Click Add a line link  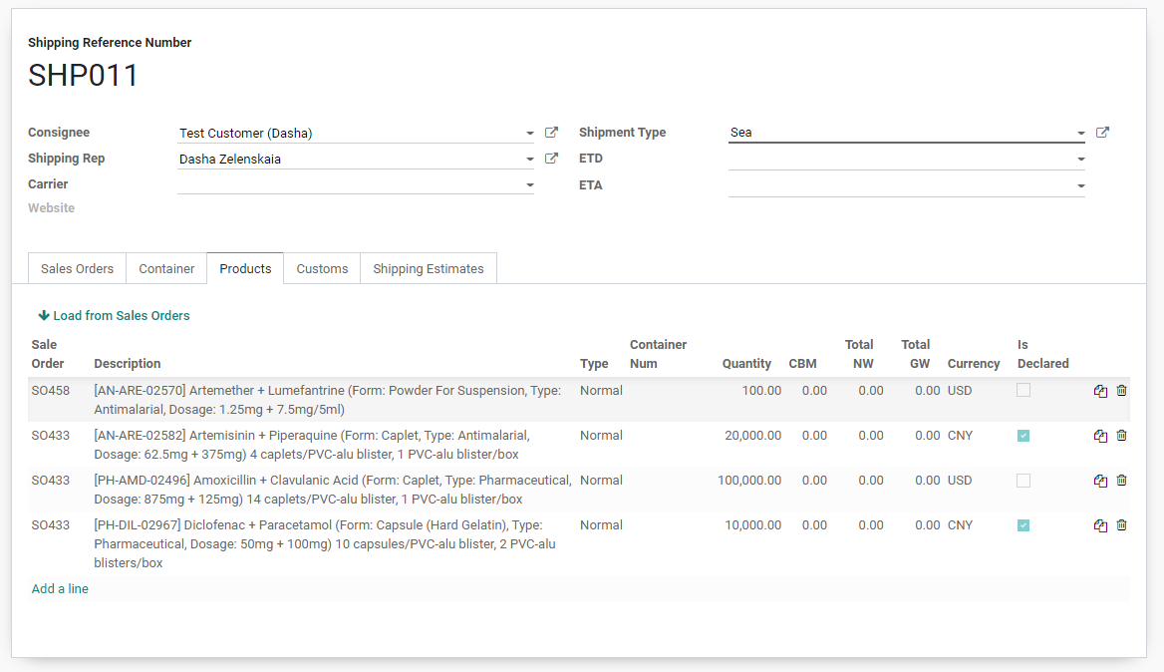pos(60,589)
